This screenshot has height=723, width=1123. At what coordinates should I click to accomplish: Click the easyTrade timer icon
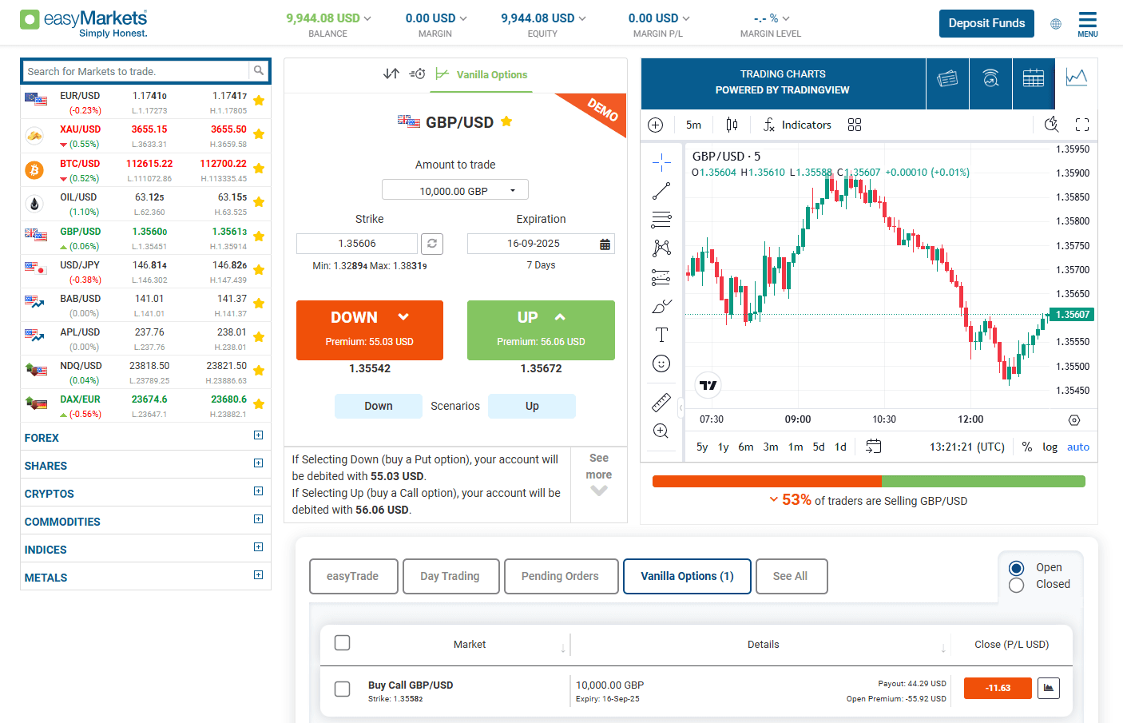(x=417, y=73)
